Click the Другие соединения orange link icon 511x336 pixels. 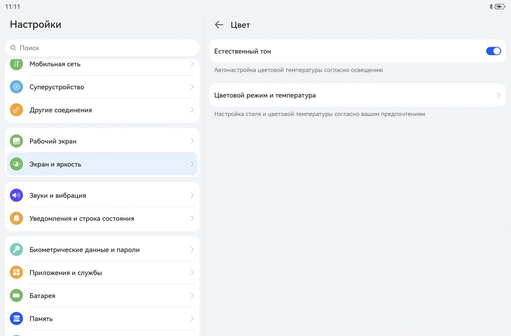16,110
